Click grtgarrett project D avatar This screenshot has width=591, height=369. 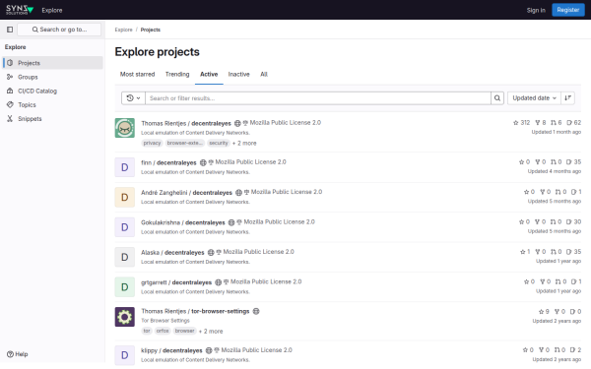125,287
